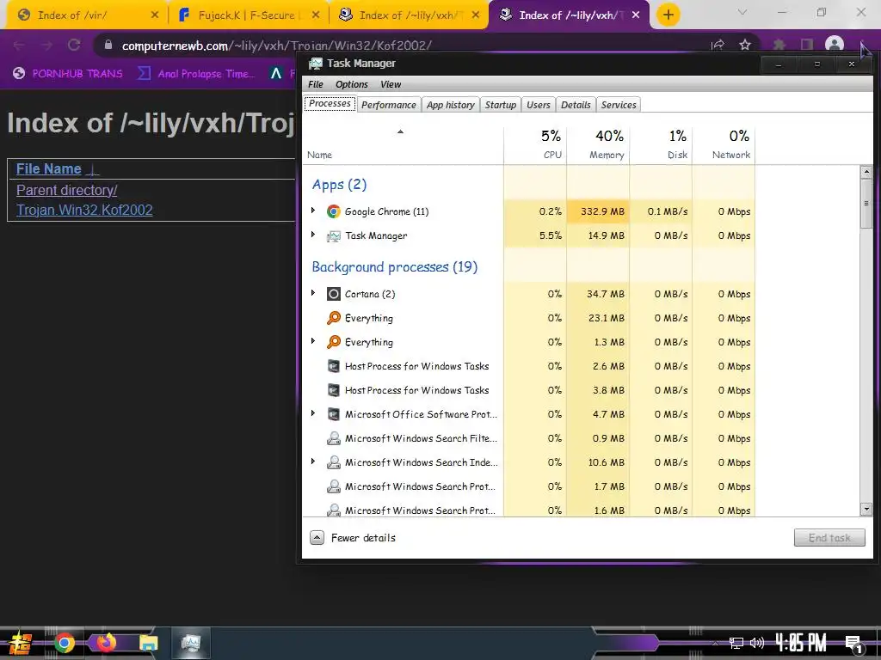Open the Options menu in Task Manager
881x660 pixels.
click(352, 84)
